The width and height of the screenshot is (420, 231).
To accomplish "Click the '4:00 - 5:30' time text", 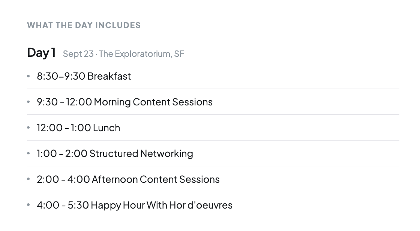I will pyautogui.click(x=63, y=205).
